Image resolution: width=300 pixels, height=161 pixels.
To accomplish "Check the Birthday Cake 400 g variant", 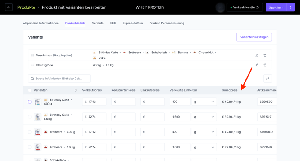I will coord(30,102).
